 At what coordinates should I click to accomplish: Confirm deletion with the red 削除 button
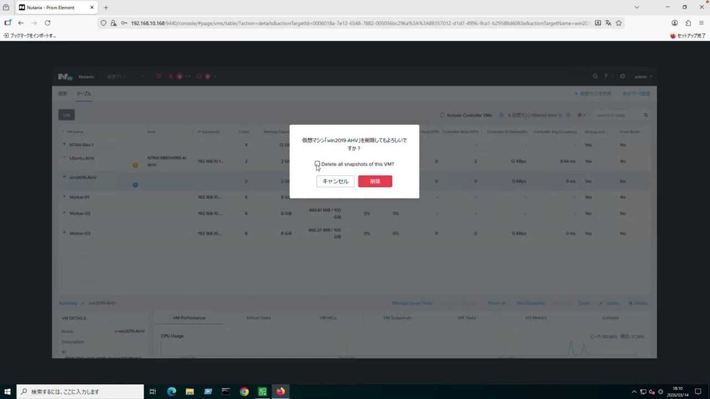[x=375, y=181]
